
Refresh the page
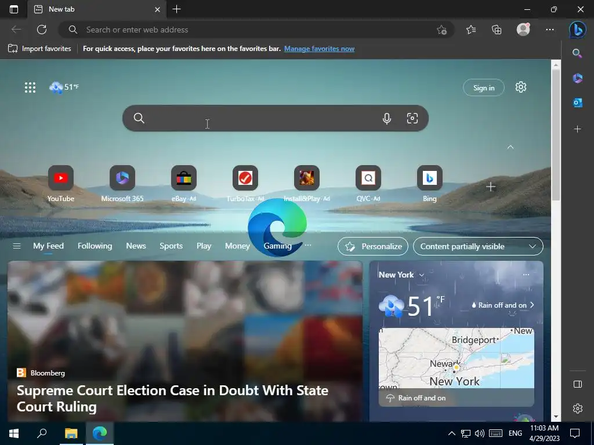(x=42, y=30)
